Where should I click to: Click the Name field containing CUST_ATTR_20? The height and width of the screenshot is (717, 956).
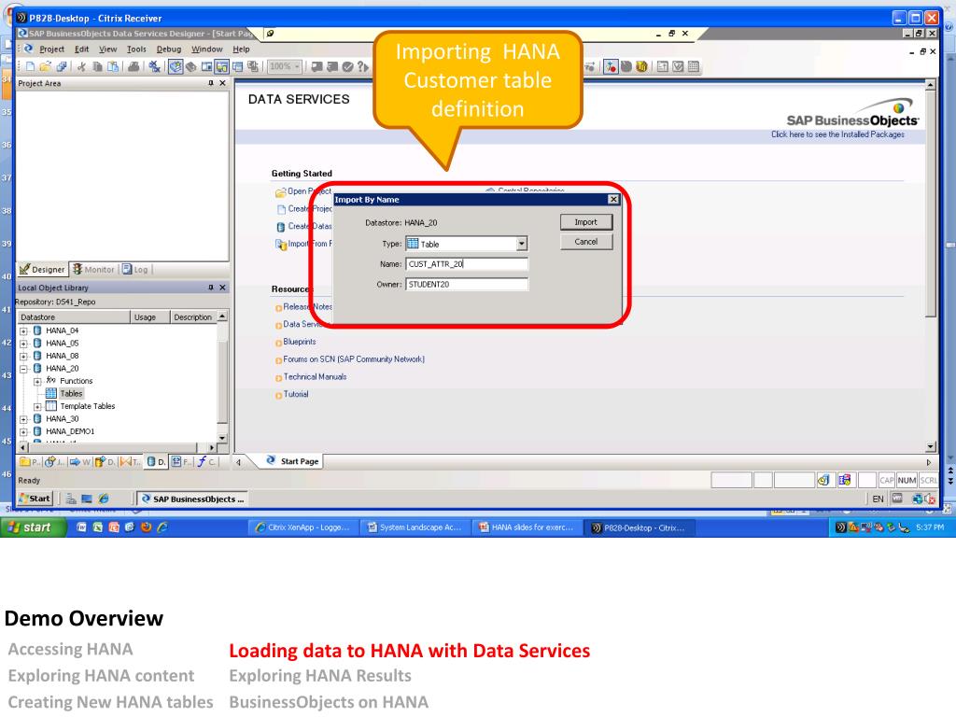click(x=467, y=264)
